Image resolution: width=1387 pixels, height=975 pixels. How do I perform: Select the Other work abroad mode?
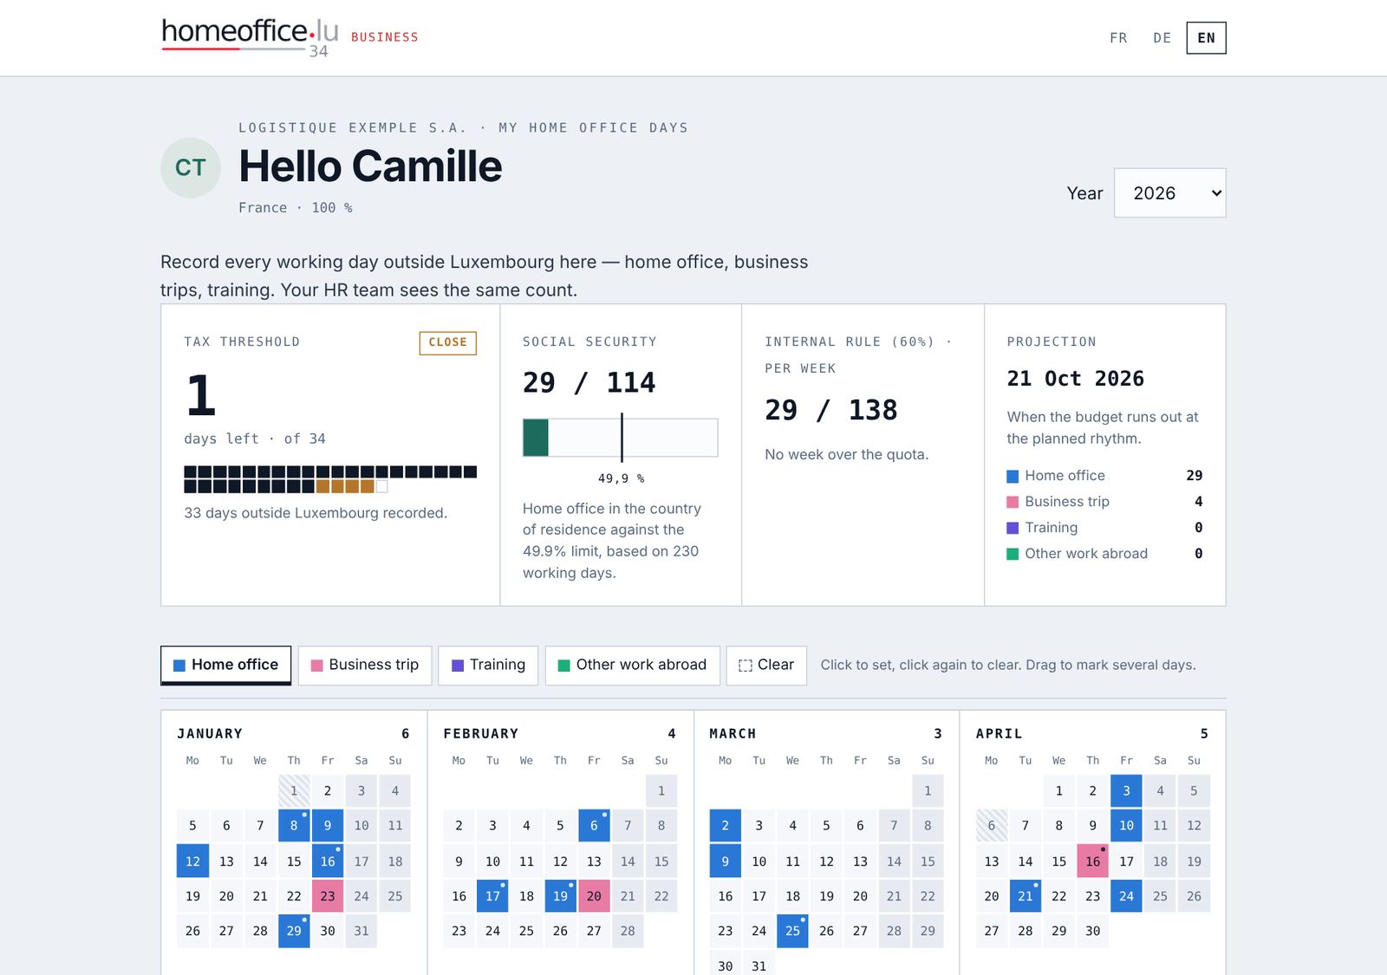(632, 665)
